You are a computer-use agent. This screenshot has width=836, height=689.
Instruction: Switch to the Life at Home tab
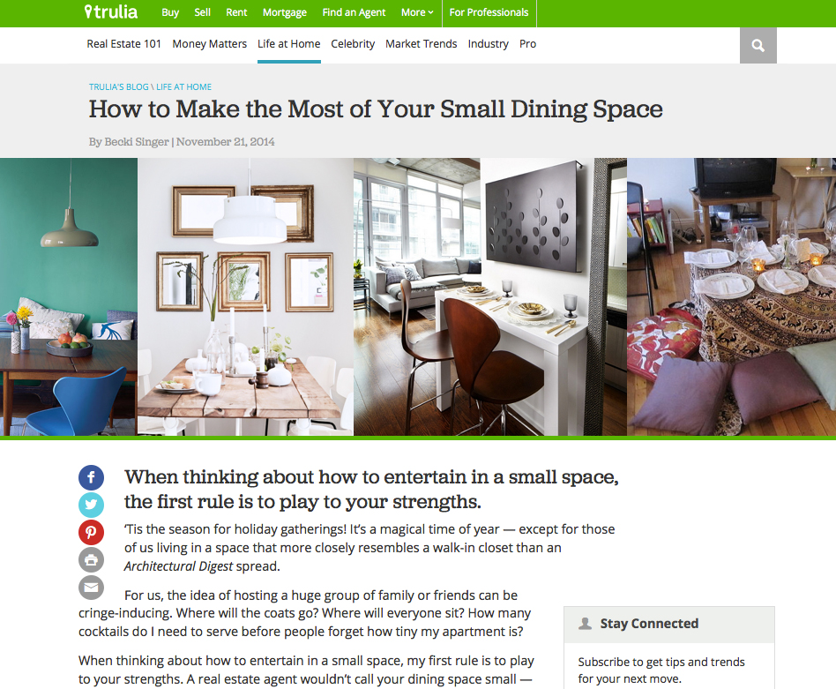pos(289,44)
